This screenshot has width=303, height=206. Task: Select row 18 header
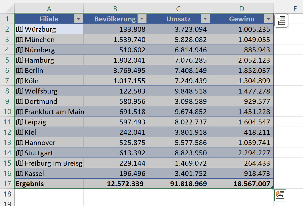pos(7,194)
